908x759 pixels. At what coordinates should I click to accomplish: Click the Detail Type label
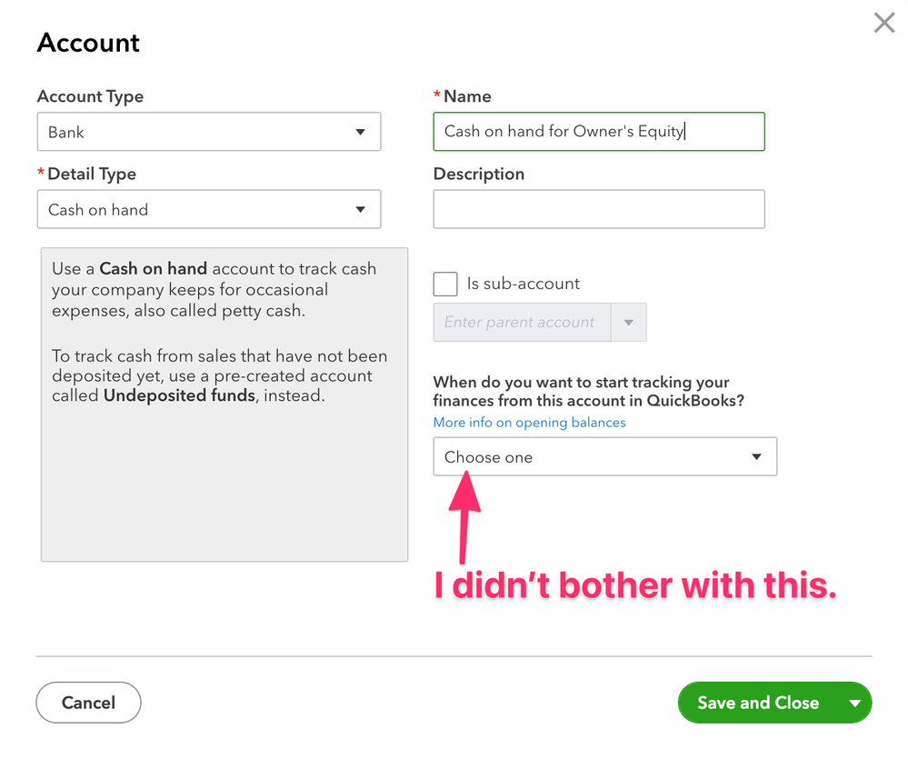pyautogui.click(x=91, y=174)
